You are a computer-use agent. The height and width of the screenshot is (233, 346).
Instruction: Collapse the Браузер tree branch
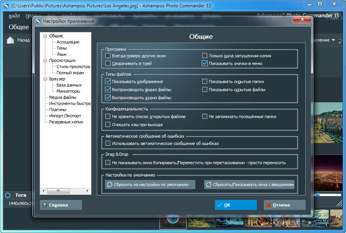coord(44,79)
